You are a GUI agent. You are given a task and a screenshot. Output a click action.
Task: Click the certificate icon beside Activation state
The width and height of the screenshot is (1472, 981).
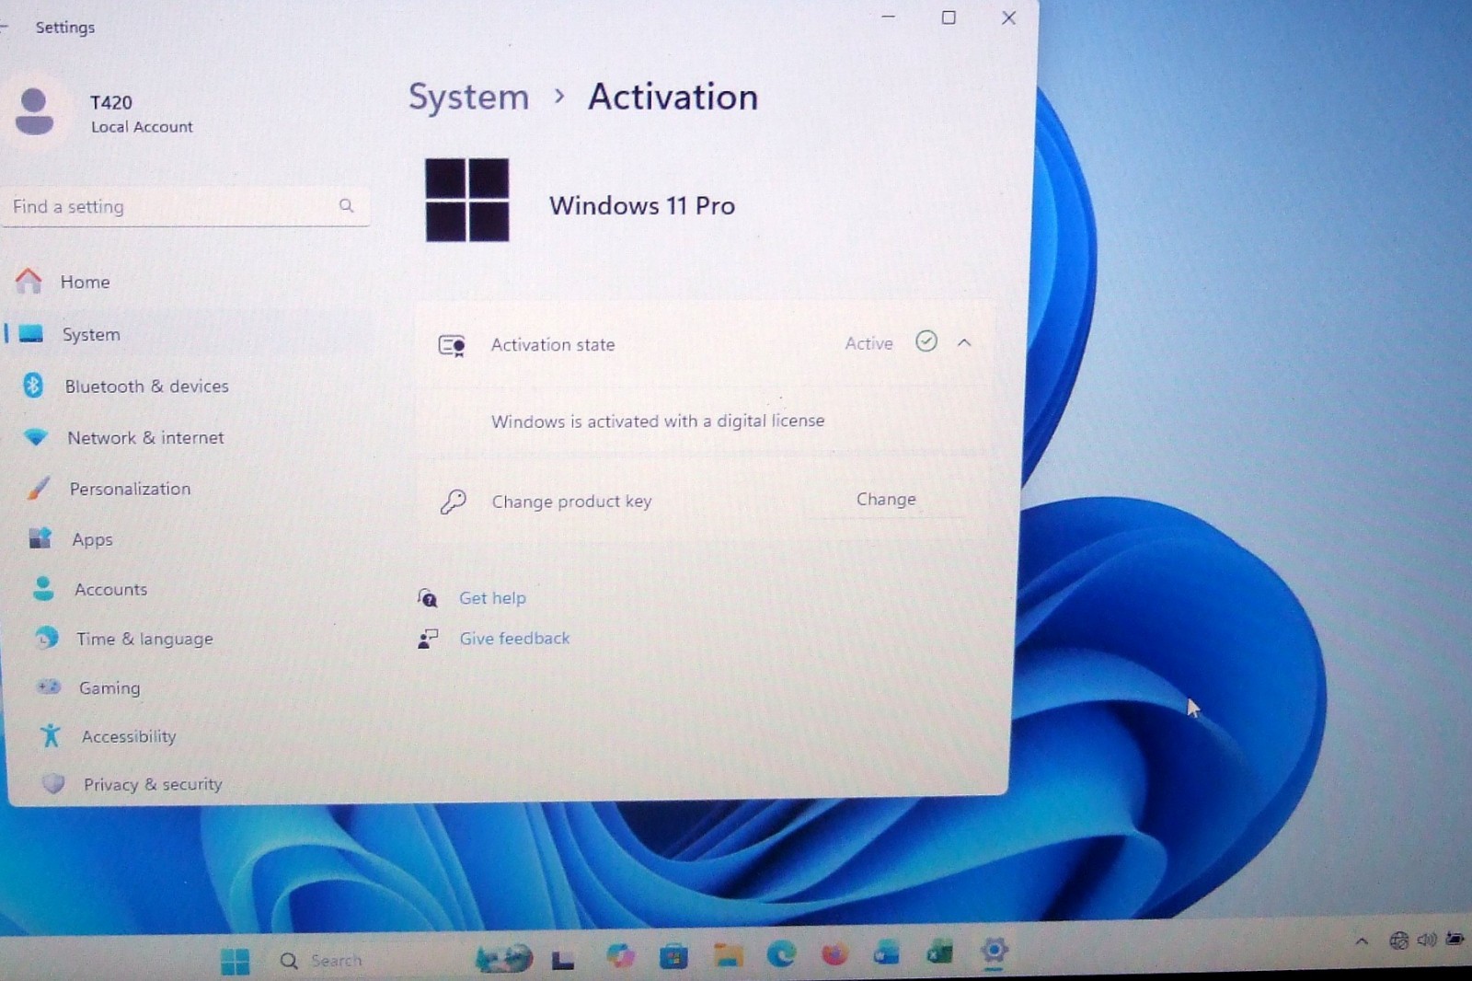[x=452, y=346]
